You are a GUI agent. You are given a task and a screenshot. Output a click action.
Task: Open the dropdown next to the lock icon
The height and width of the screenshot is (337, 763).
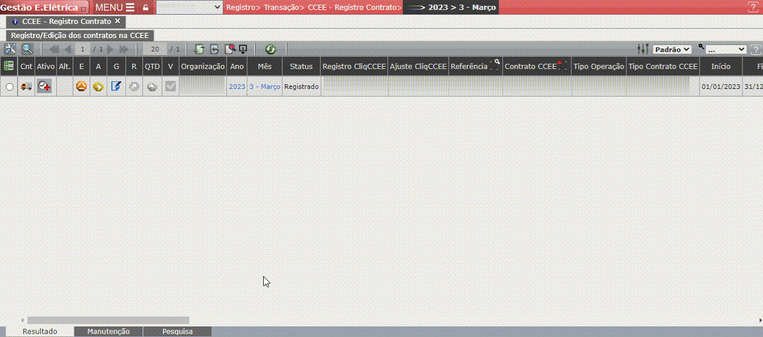tap(189, 8)
